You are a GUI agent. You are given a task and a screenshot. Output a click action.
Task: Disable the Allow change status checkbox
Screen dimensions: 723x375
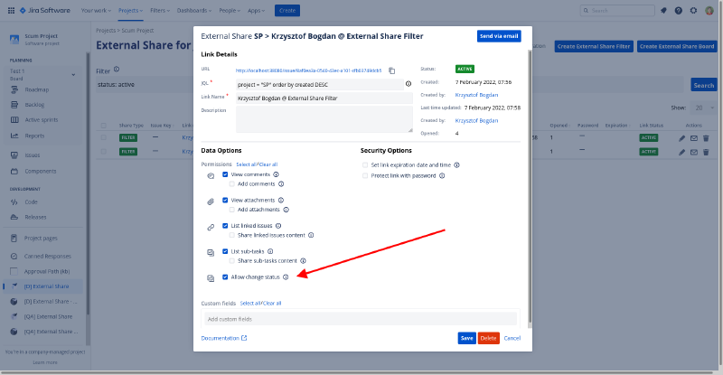[225, 277]
